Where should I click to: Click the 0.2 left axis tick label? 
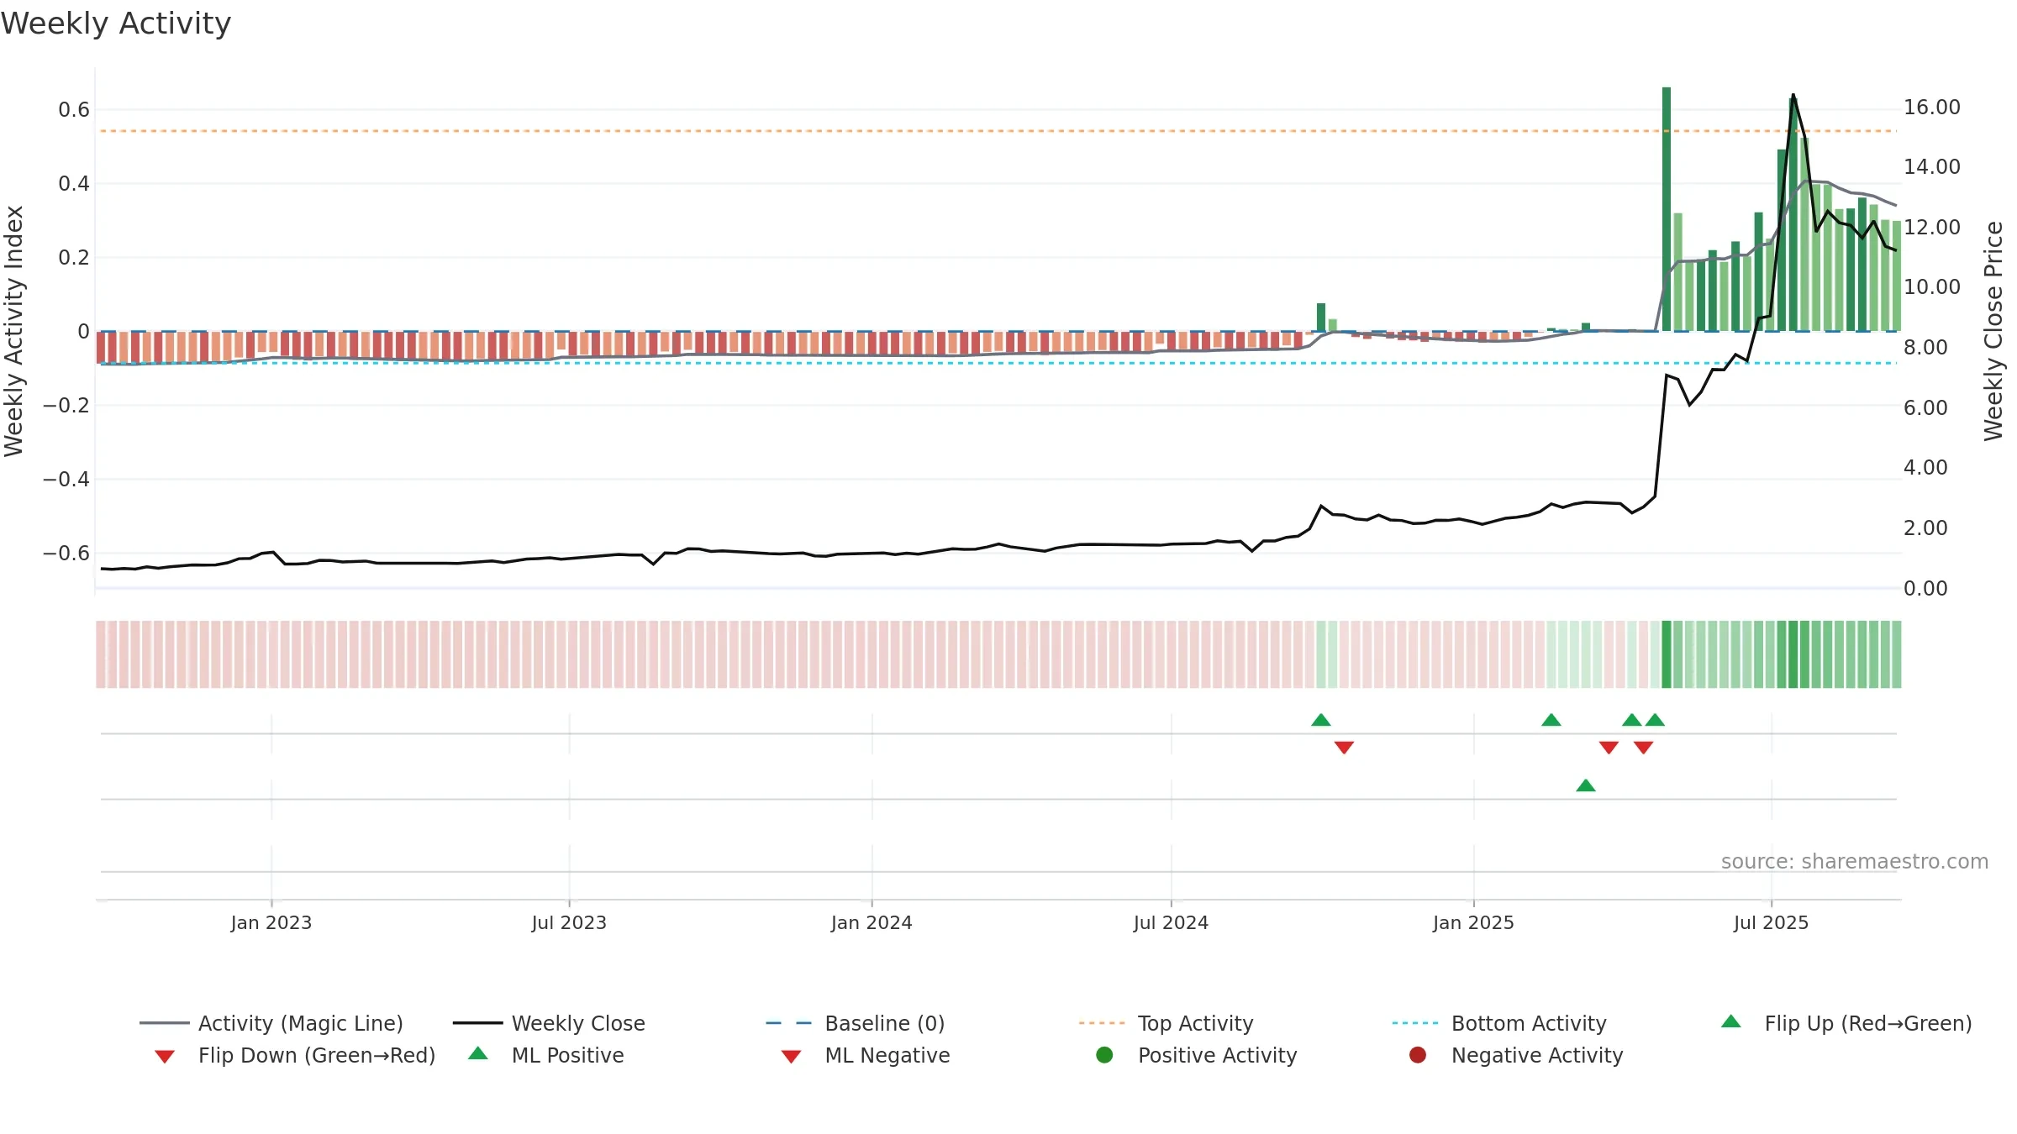[74, 258]
